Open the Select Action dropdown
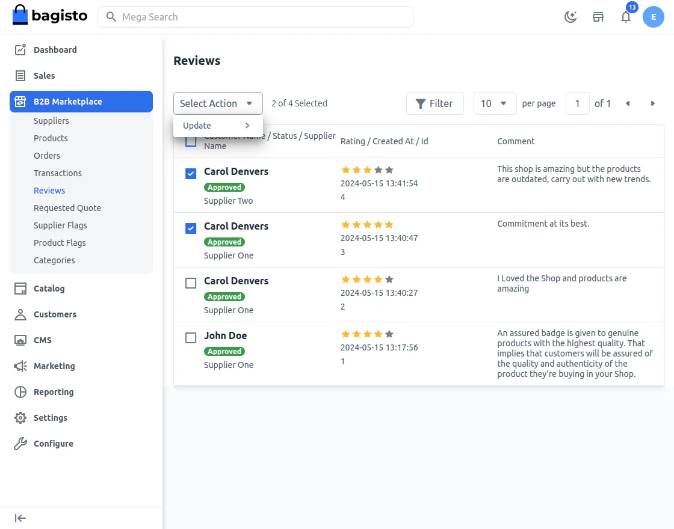 [x=218, y=103]
